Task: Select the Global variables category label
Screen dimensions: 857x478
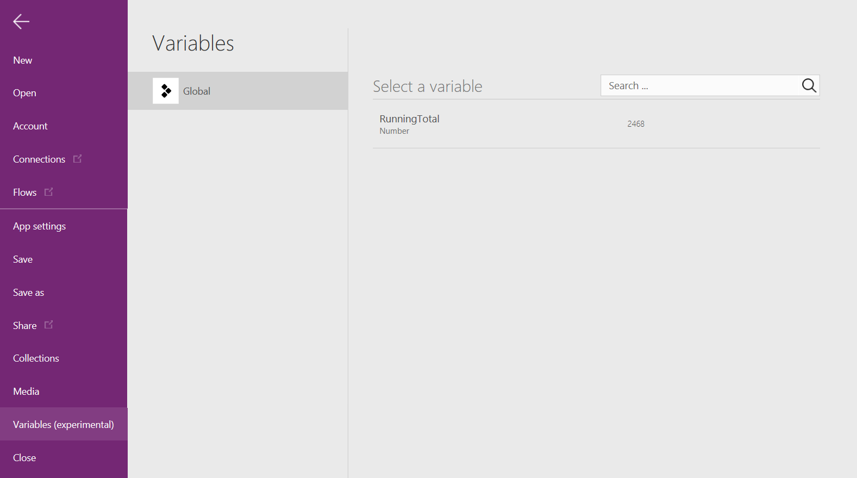Action: [197, 91]
